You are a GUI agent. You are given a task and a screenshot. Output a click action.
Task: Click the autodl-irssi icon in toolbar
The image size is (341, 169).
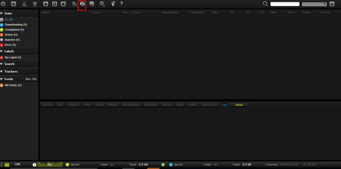pyautogui.click(x=82, y=4)
